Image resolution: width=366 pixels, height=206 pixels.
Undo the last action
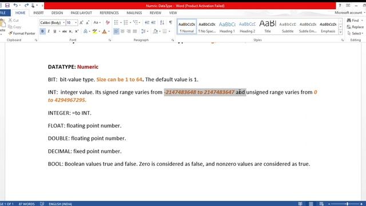click(x=15, y=5)
